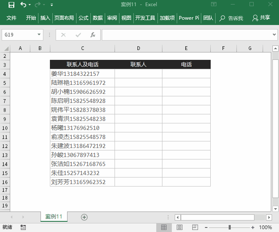This screenshot has width=279, height=232.
Task: Open the Power Pivot ribbon tab
Action: pos(189,18)
